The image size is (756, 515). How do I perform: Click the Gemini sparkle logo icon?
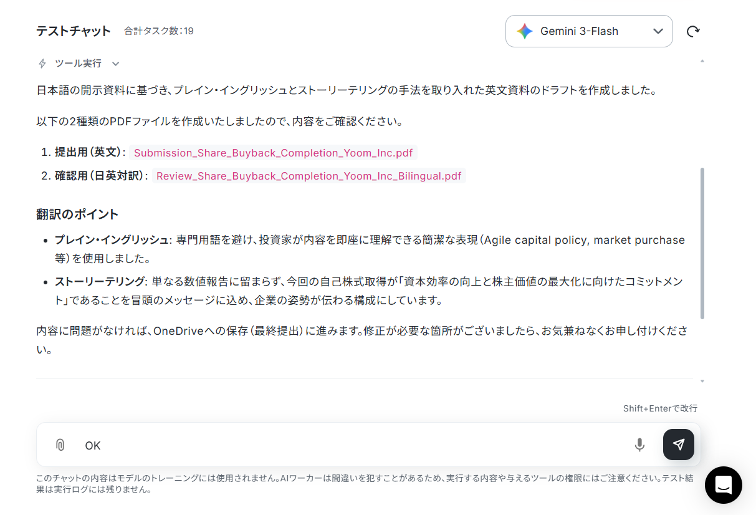525,31
